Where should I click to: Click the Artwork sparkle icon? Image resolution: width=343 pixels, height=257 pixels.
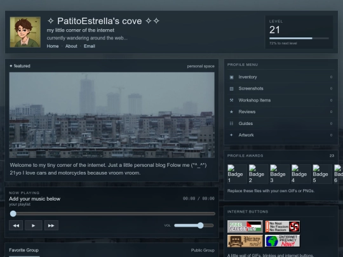click(x=231, y=135)
